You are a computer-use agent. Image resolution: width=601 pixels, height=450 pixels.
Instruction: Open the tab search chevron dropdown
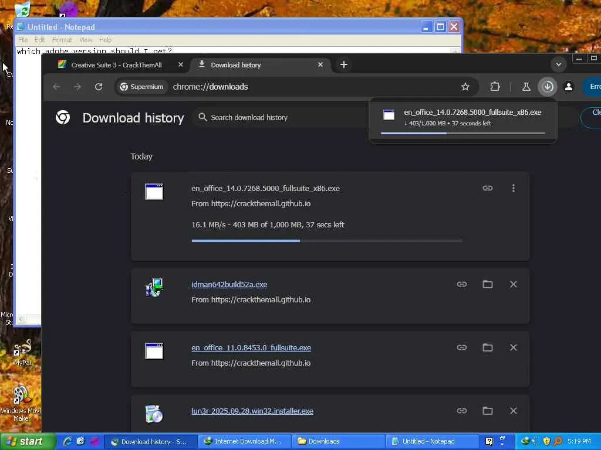(x=559, y=64)
